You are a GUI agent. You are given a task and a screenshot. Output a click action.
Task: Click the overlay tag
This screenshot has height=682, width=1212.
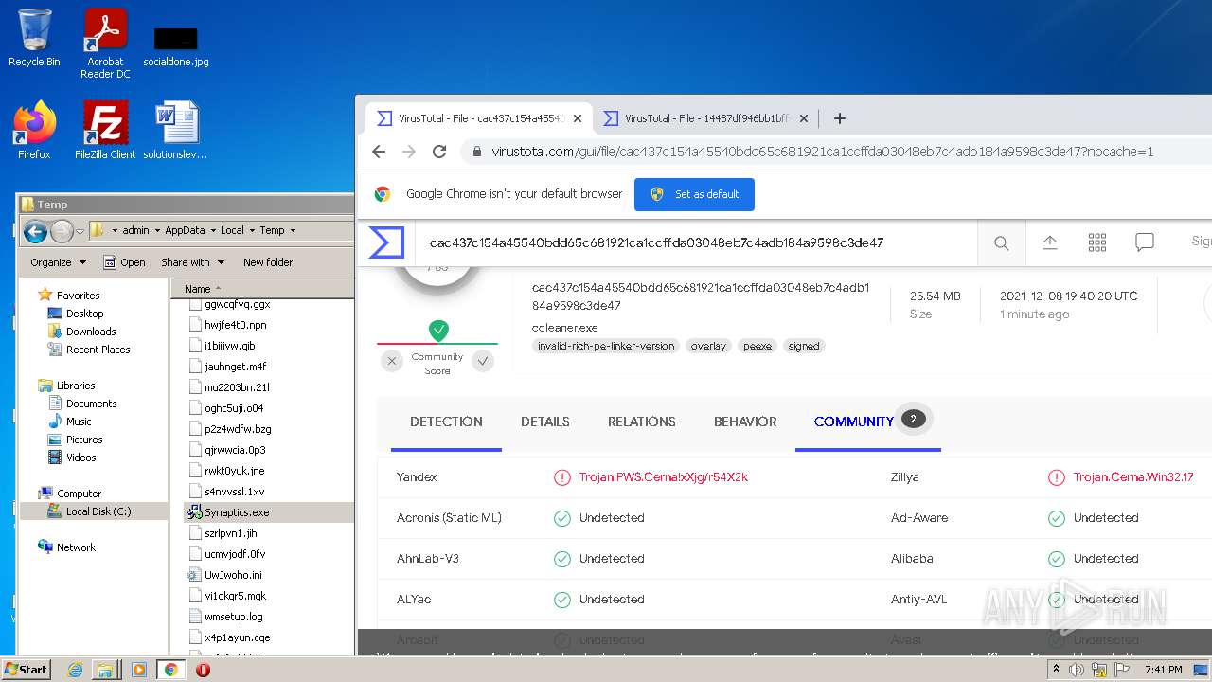click(x=708, y=346)
